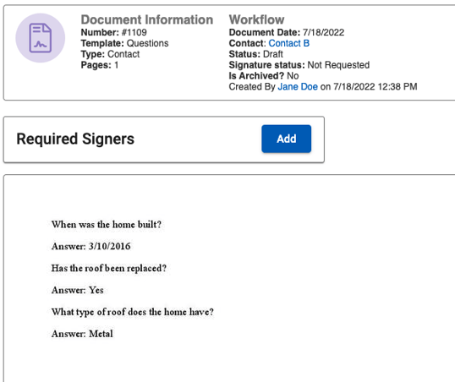Click the Template: Questions field
The height and width of the screenshot is (382, 455).
click(x=124, y=43)
